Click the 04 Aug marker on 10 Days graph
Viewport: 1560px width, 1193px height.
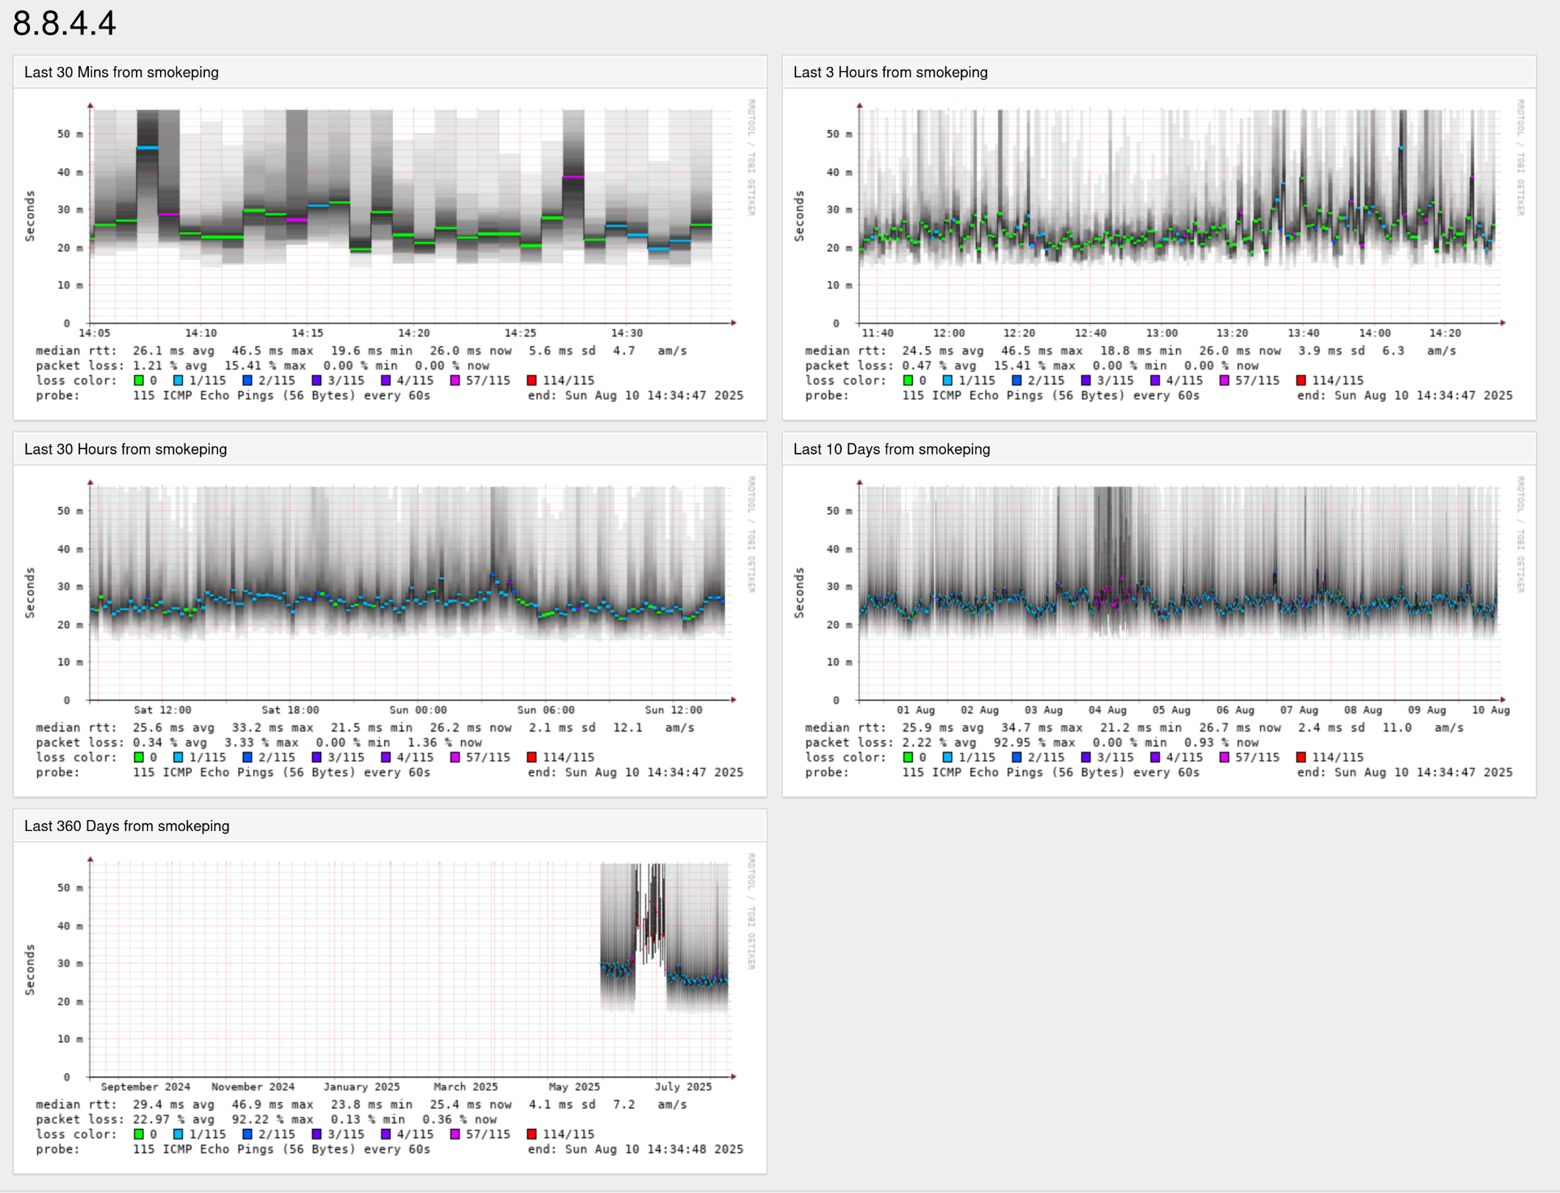click(x=1107, y=710)
